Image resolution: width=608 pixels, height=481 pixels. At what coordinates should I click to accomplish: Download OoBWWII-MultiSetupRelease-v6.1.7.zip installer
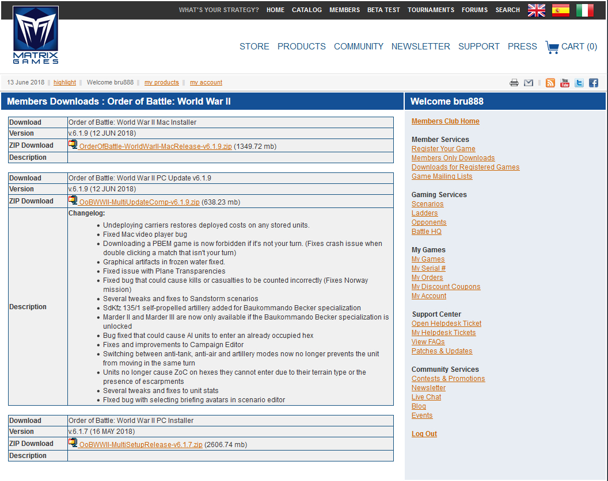140,445
